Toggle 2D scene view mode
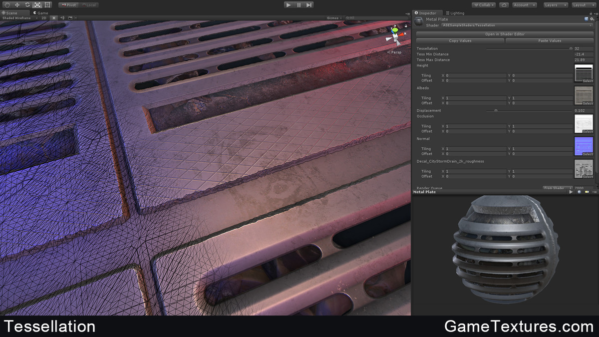This screenshot has height=337, width=599. tap(44, 18)
